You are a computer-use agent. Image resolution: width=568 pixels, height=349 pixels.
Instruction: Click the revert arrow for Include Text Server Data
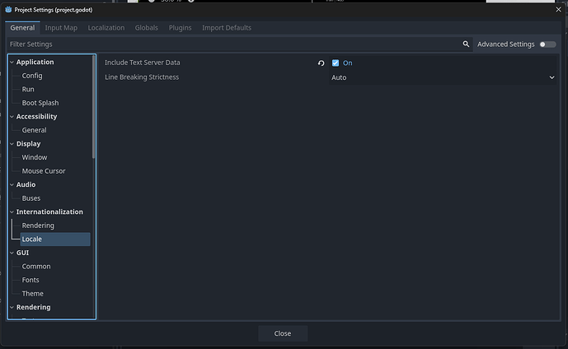click(322, 63)
